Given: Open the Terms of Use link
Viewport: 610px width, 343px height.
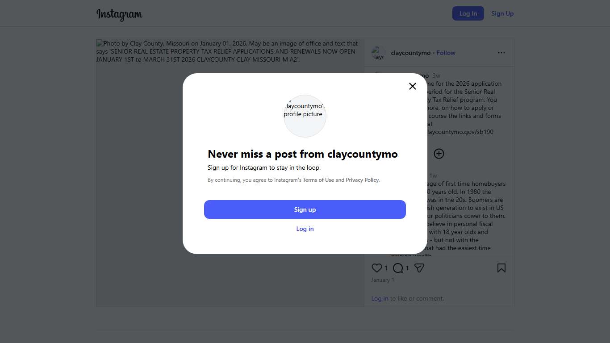Looking at the screenshot, I should click(x=318, y=180).
